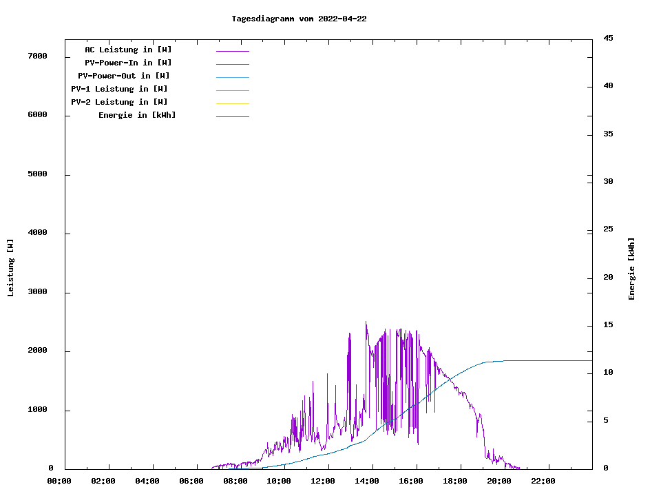Click the purple AC Leistung legend line
This screenshot has height=496, width=661.
tap(232, 51)
